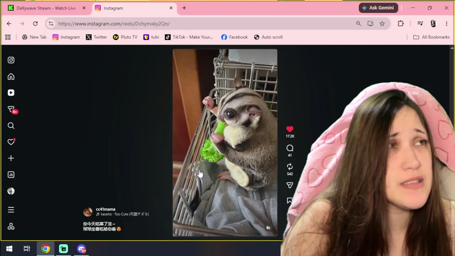Go to Instagram Home feed icon
Viewport: 455px width, 256px height.
11,76
